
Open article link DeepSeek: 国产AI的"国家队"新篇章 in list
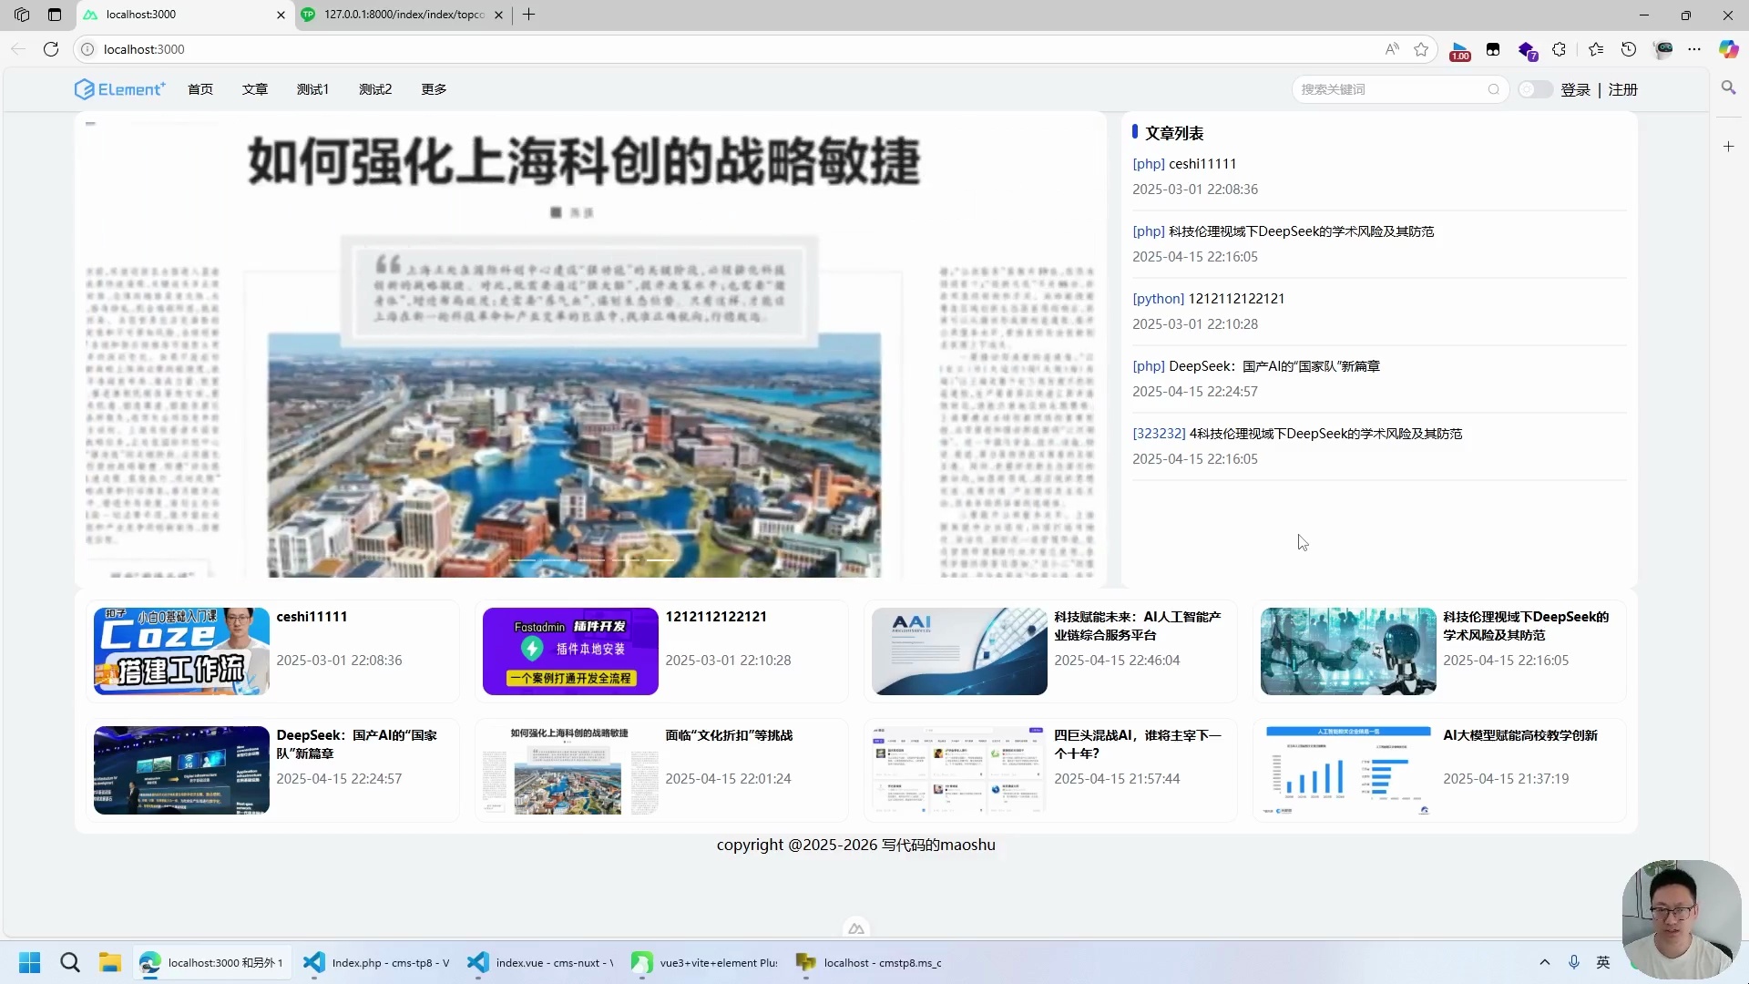(1273, 366)
